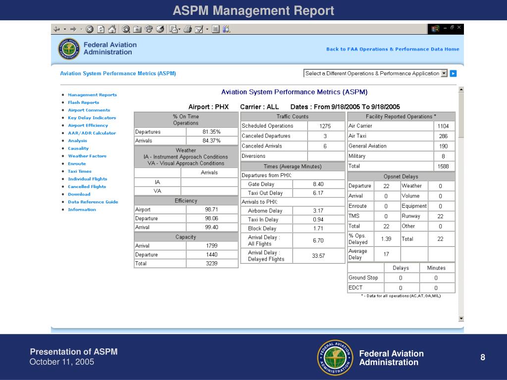
Task: Click the Traffic Counts table header
Action: point(292,116)
